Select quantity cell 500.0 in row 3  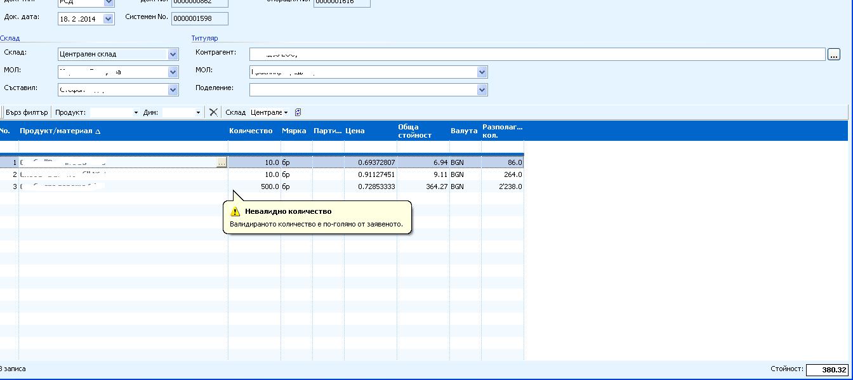click(x=254, y=187)
